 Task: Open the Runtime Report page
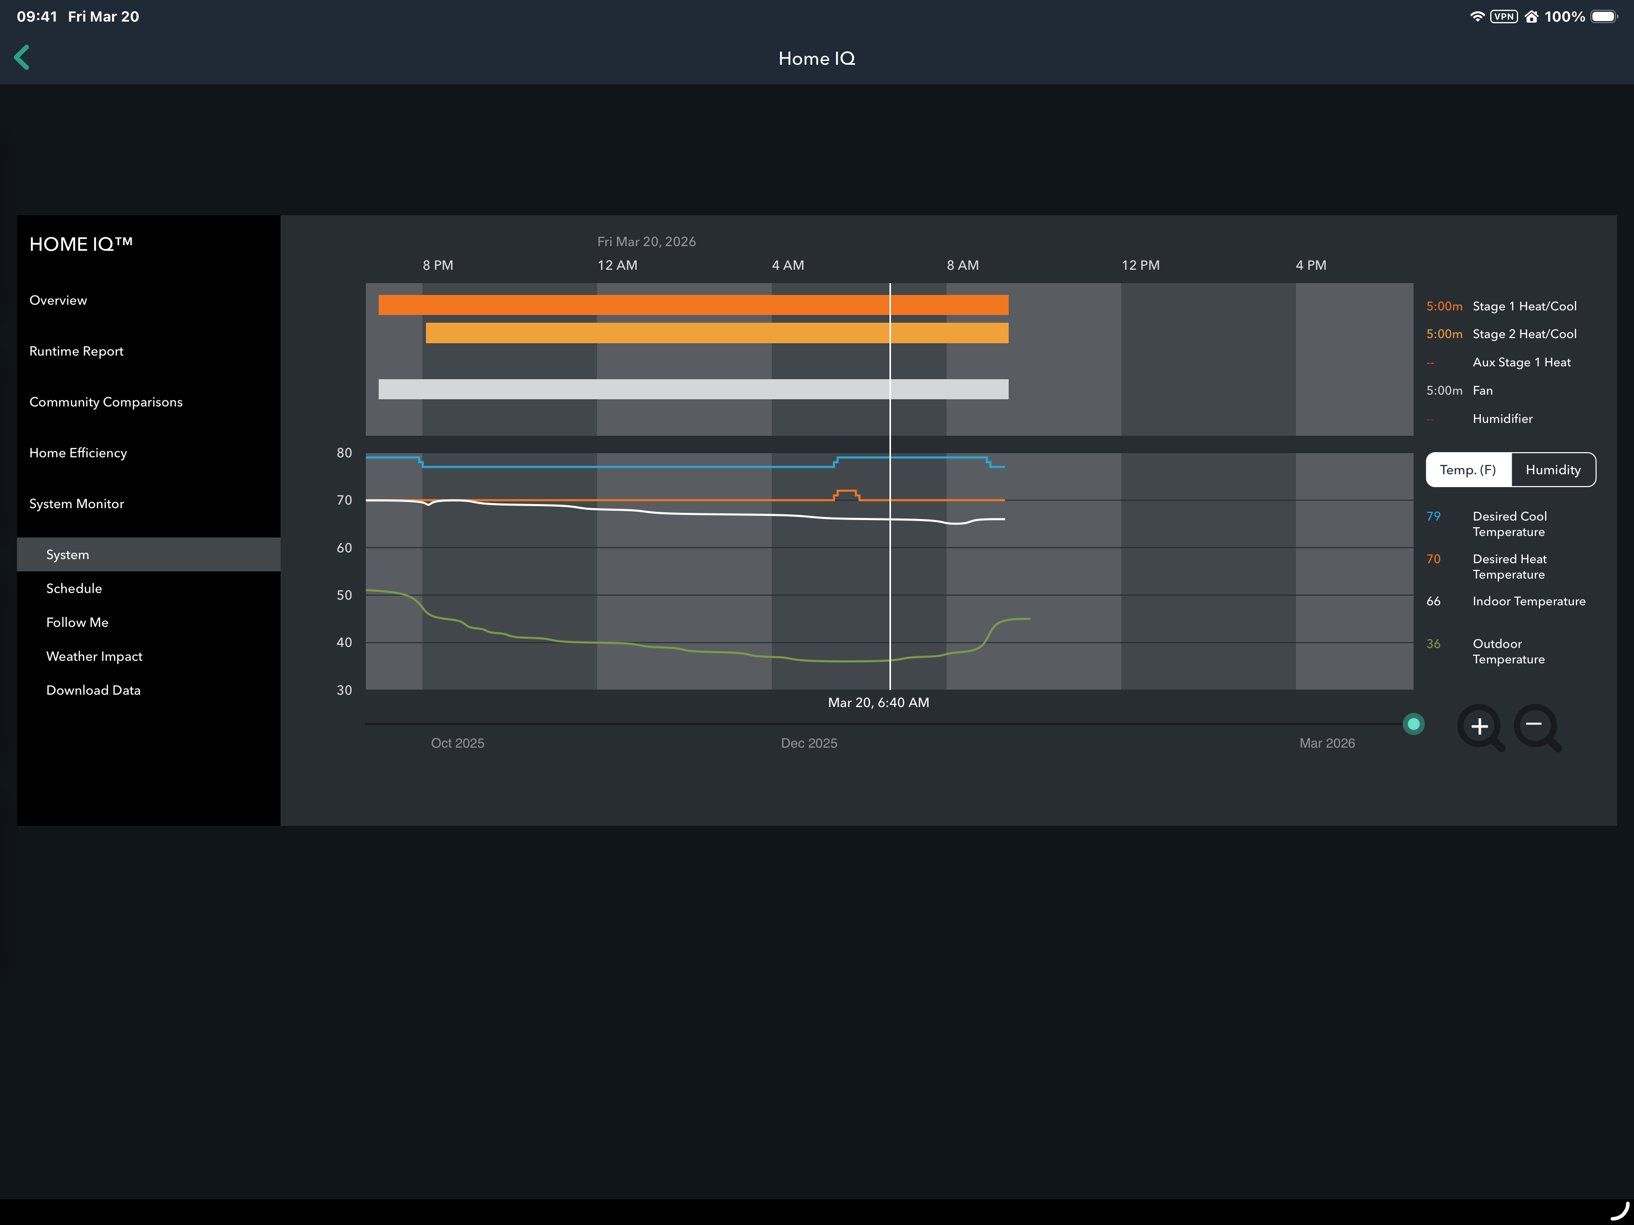point(76,351)
